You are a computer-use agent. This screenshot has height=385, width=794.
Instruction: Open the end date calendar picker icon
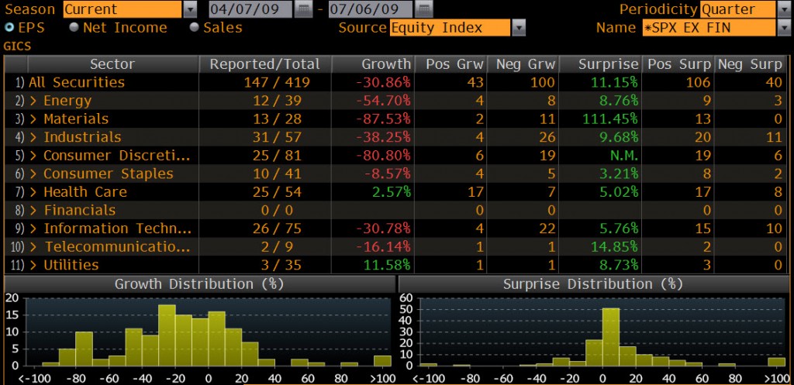(x=423, y=9)
